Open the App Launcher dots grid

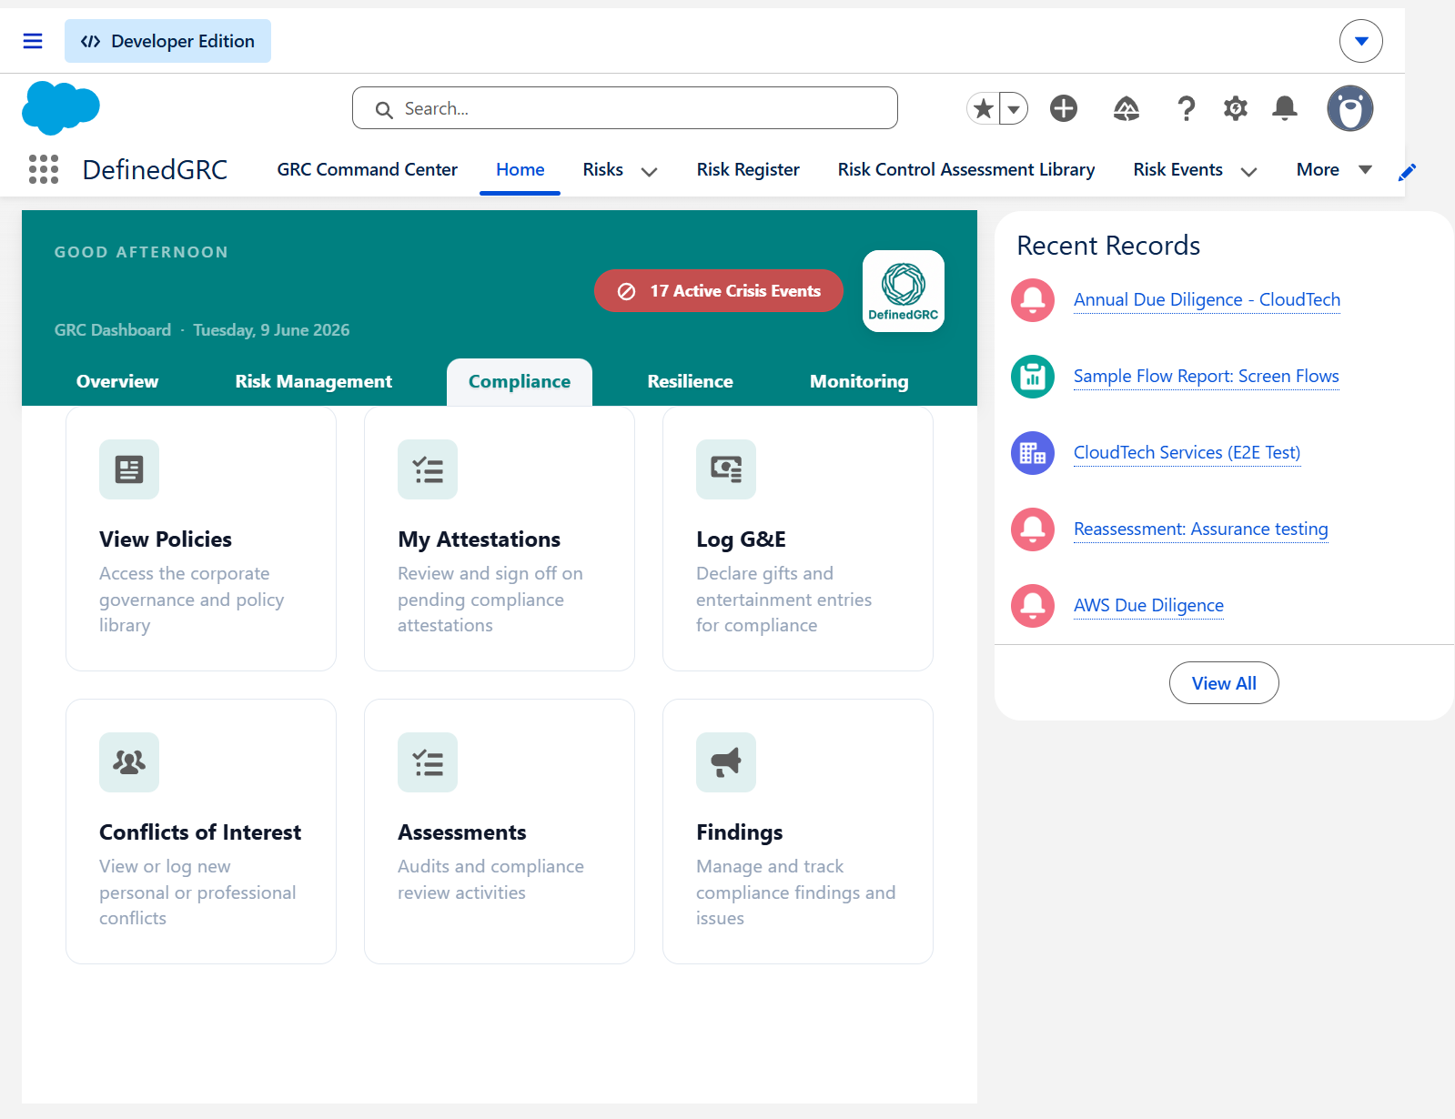tap(44, 169)
